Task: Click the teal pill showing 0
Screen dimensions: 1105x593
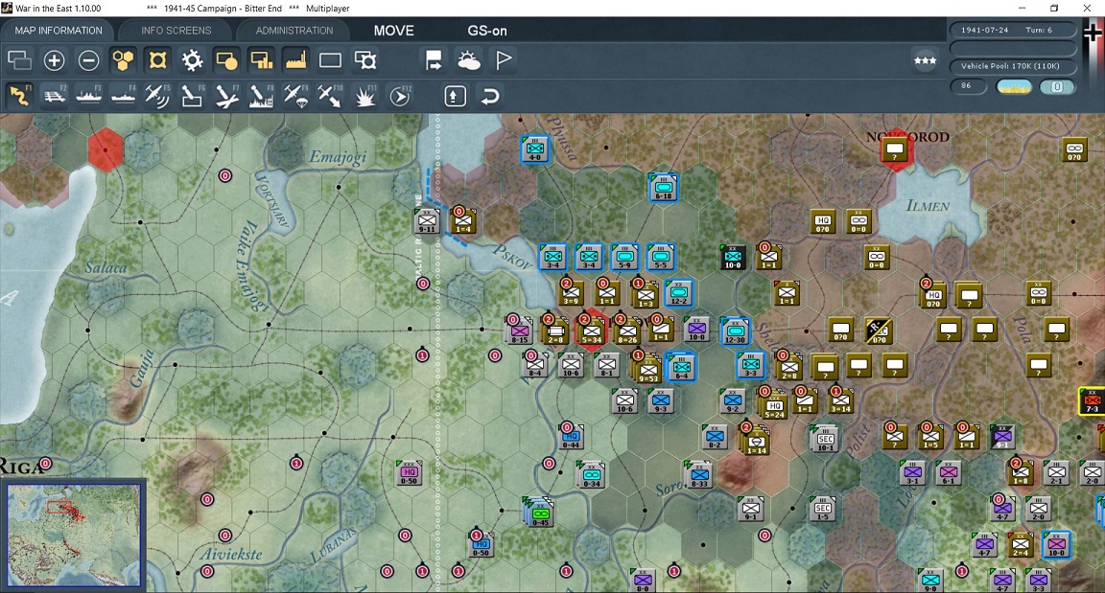Action: point(1056,86)
